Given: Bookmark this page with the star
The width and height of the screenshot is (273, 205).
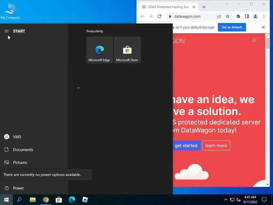Looking at the screenshot, I should 228,16.
